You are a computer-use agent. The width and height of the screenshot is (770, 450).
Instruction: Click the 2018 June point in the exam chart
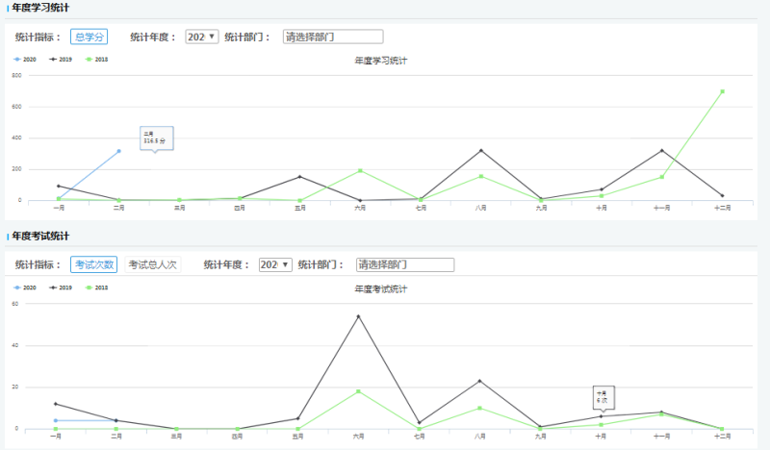point(359,391)
